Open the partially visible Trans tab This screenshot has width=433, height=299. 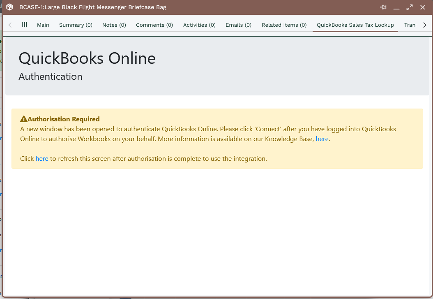[410, 25]
